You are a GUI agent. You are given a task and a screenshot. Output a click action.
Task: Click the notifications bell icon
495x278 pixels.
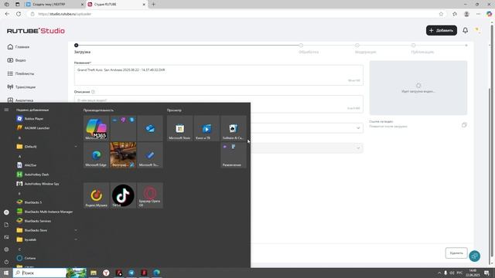coord(466,30)
